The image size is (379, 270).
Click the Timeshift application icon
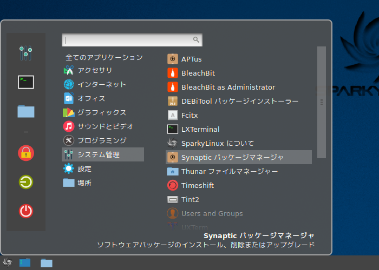[x=173, y=185]
